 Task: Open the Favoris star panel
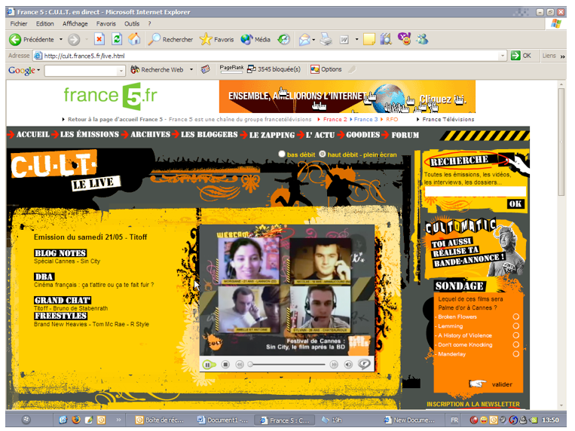click(x=217, y=39)
